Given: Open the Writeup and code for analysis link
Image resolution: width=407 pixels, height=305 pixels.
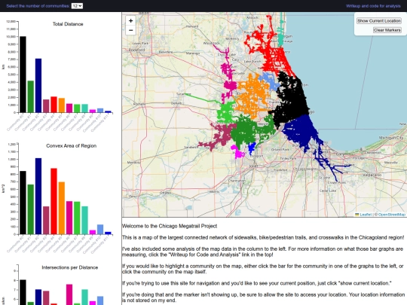Looking at the screenshot, I should [373, 6].
